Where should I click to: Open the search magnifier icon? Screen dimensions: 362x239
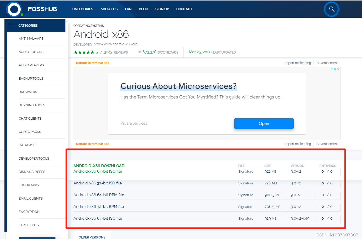[x=332, y=9]
